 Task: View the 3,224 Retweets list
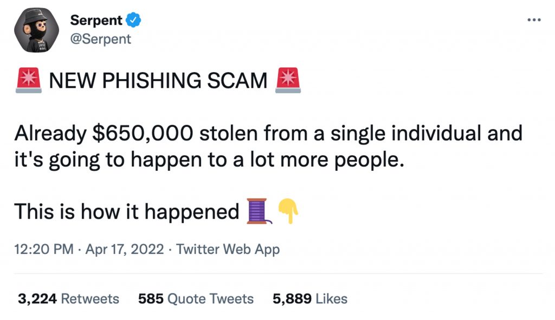coord(68,299)
